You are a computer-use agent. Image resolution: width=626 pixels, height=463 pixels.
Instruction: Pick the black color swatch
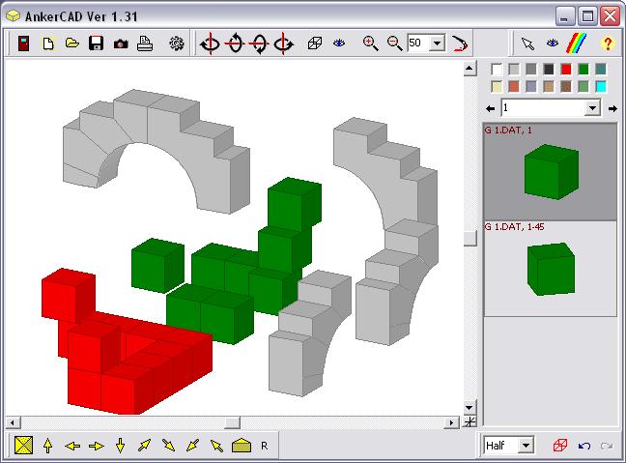point(549,70)
